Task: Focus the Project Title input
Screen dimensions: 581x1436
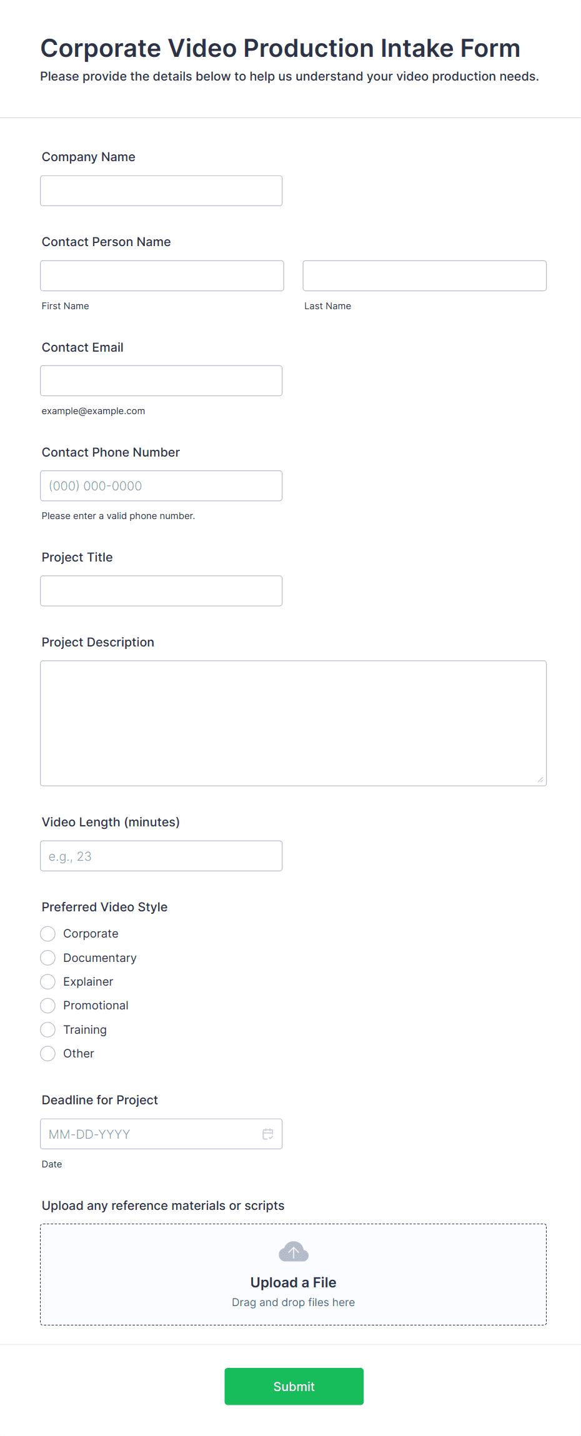Action: click(x=161, y=591)
